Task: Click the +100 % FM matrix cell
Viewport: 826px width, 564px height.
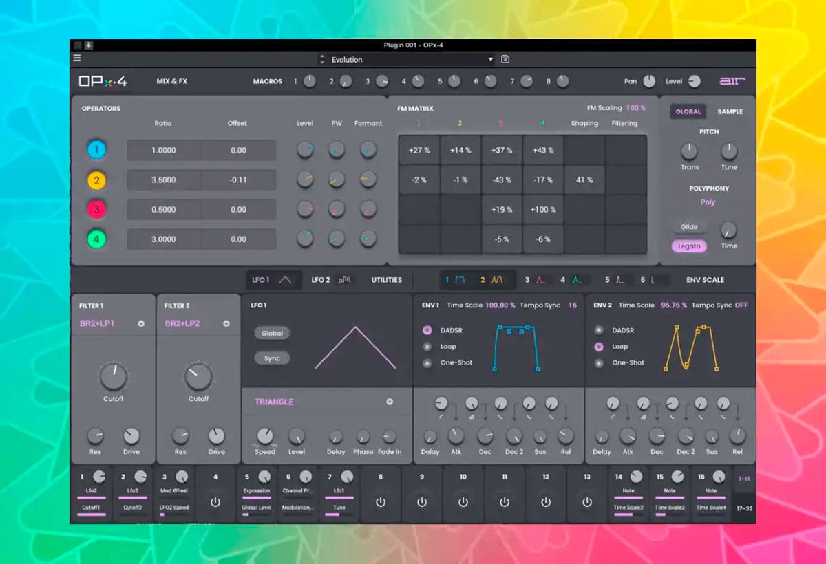Action: [x=544, y=210]
